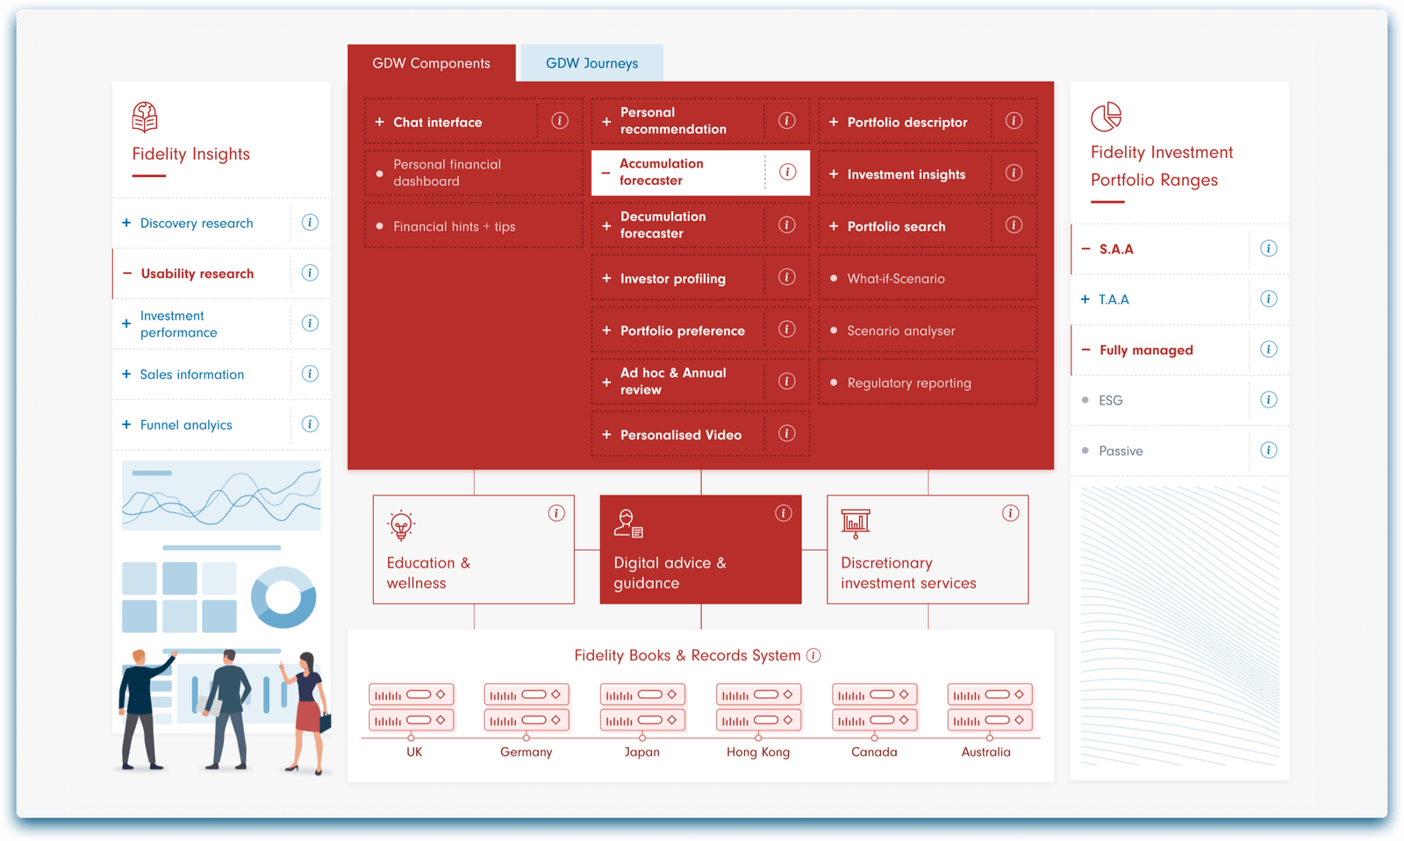1404x841 pixels.
Task: Click Financial hints + tips item
Action: (x=474, y=225)
